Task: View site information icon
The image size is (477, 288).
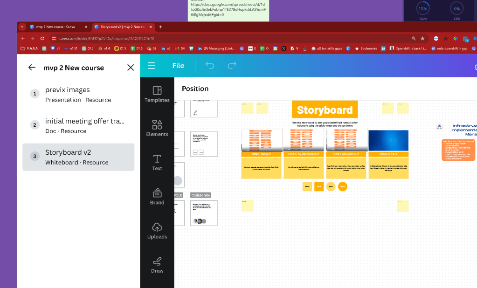Action: click(x=54, y=39)
